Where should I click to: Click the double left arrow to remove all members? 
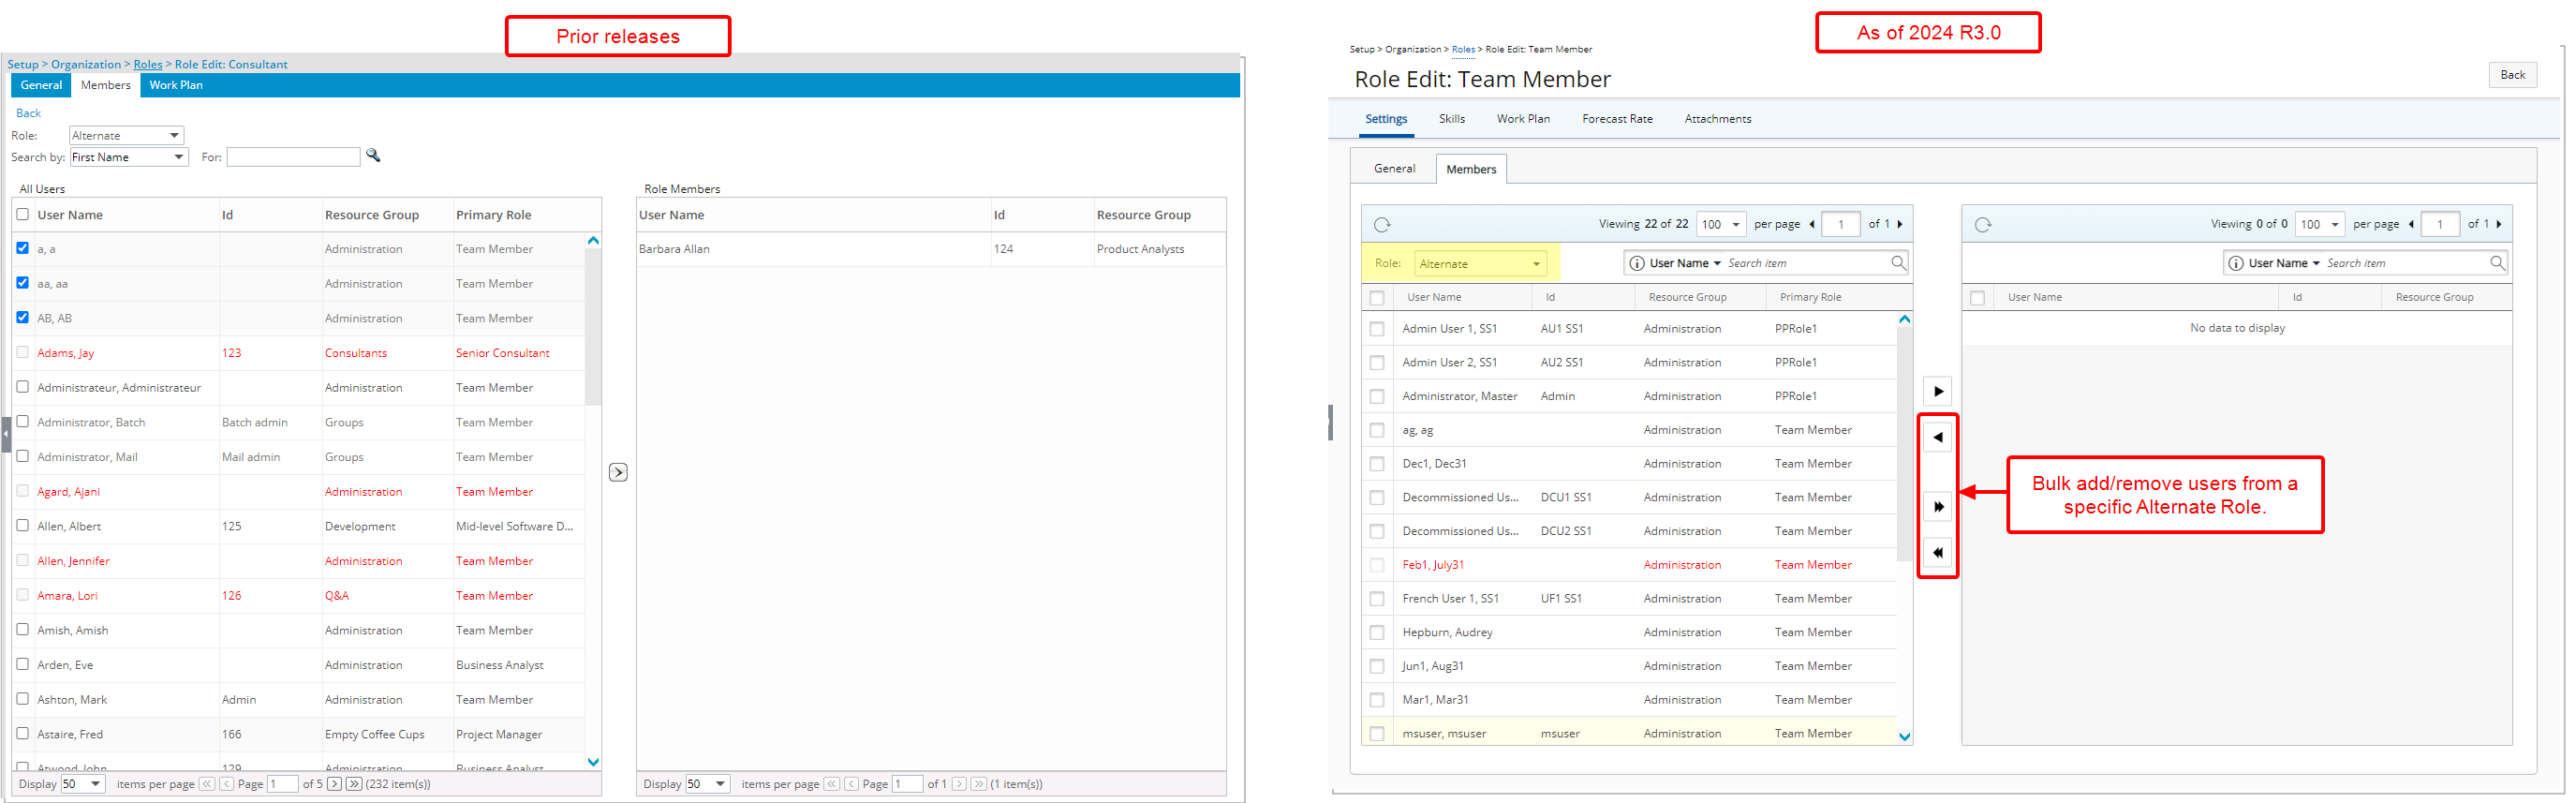pyautogui.click(x=1938, y=553)
